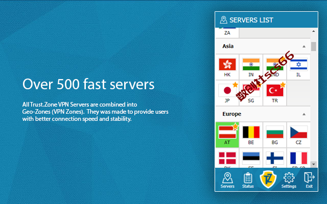
Task: Click the server list scrollbar thumb
Action: pos(314,46)
